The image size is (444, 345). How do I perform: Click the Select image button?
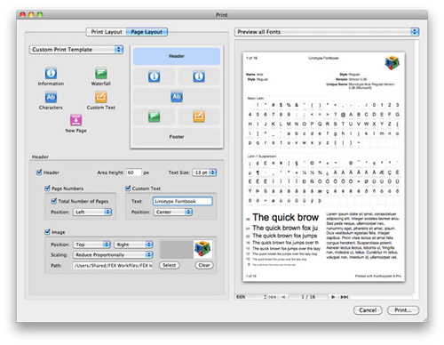170,265
